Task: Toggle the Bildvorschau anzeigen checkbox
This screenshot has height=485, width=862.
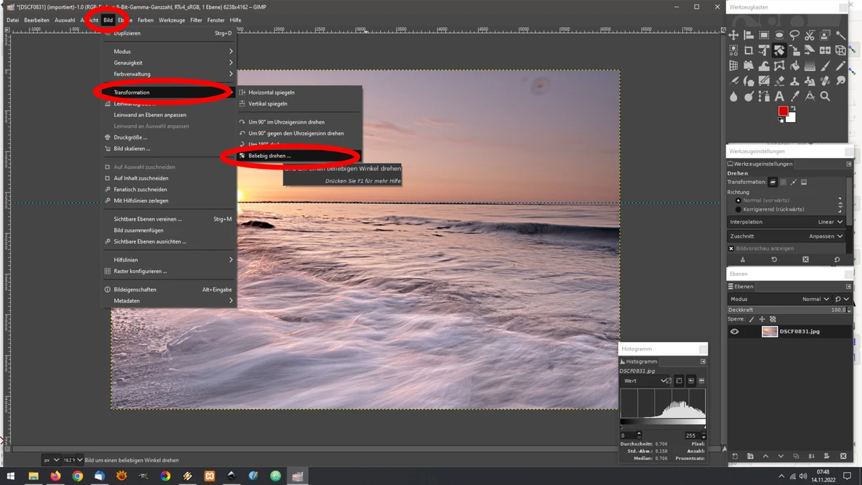Action: pos(731,249)
